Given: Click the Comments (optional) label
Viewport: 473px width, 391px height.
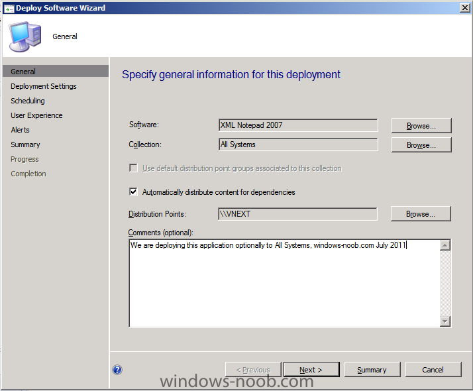Looking at the screenshot, I should 160,233.
